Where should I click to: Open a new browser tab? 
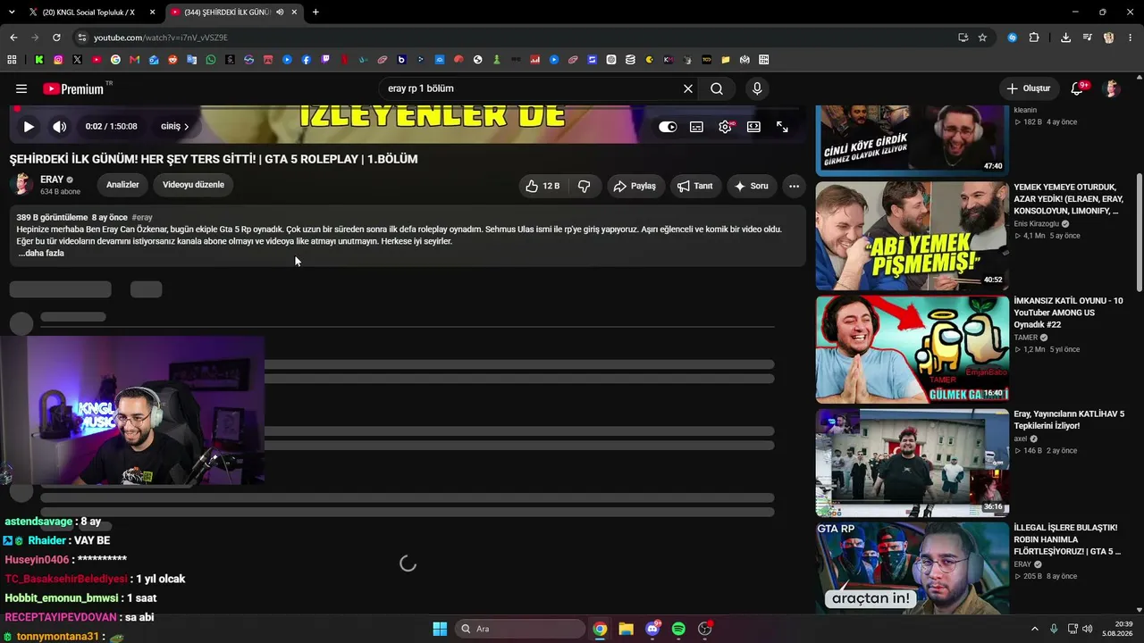315,13
